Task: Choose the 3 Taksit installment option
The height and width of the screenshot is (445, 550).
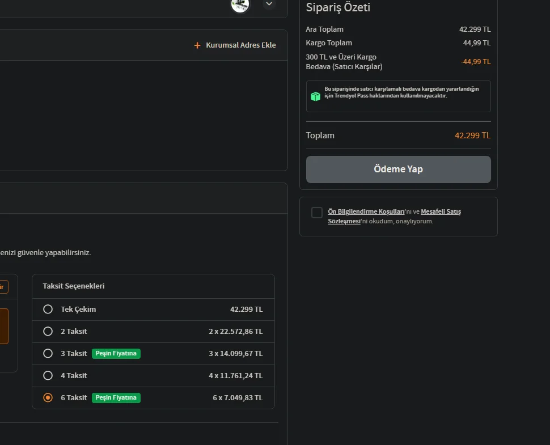Action: point(48,353)
